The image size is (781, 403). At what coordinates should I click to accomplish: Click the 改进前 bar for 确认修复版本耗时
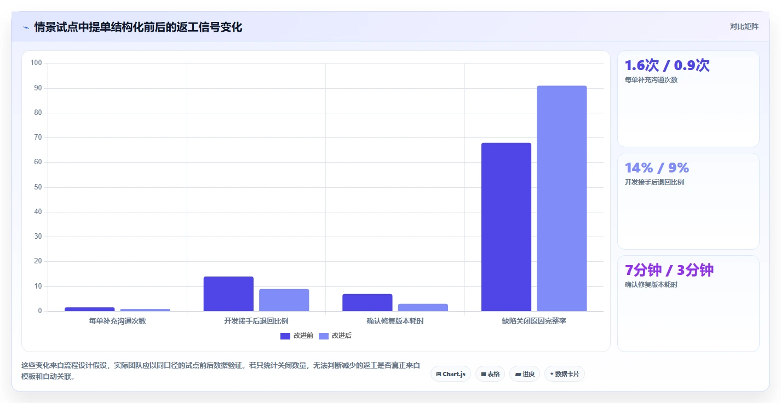point(367,302)
